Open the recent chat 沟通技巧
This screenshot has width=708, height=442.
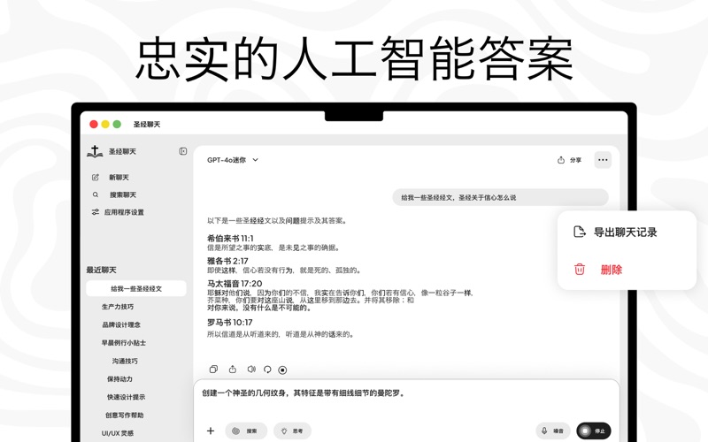125,361
